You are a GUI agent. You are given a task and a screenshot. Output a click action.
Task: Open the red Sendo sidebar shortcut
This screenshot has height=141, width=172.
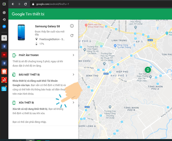[4, 80]
